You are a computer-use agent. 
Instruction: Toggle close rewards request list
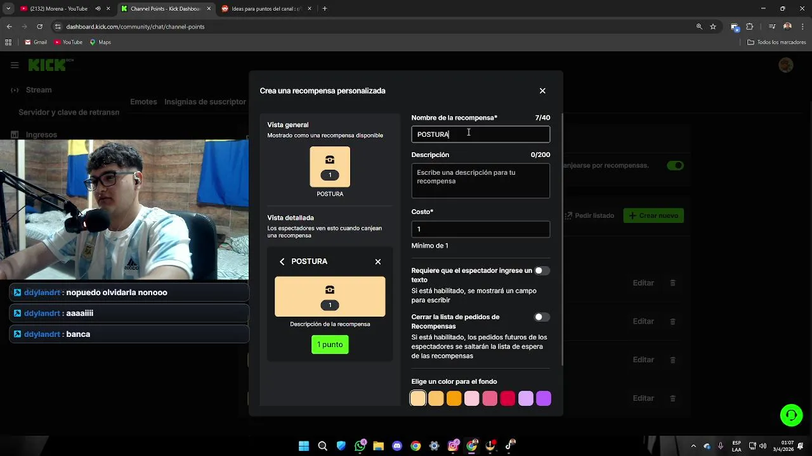[x=542, y=317]
